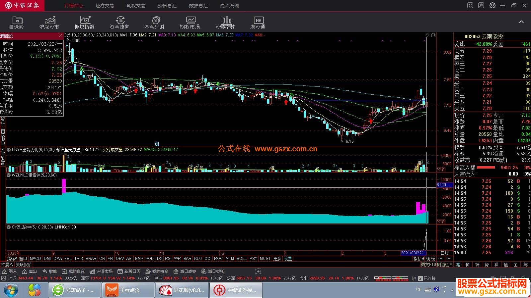Expand the index bar arrow beside 上证

tap(4, 278)
